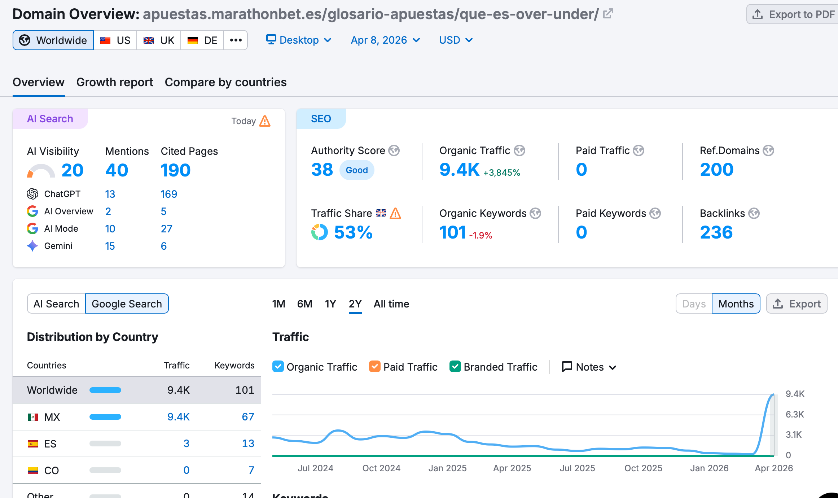Click the globe icon beside Authority Score
The width and height of the screenshot is (838, 498).
[394, 150]
